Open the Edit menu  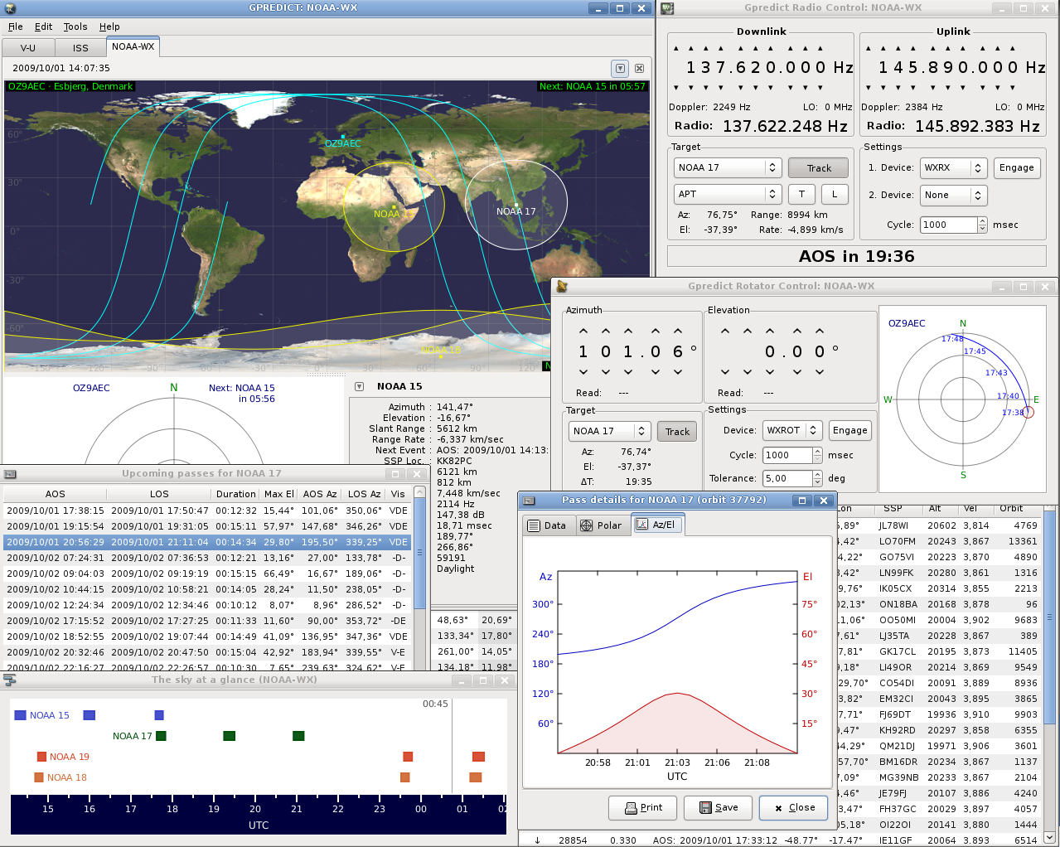43,27
